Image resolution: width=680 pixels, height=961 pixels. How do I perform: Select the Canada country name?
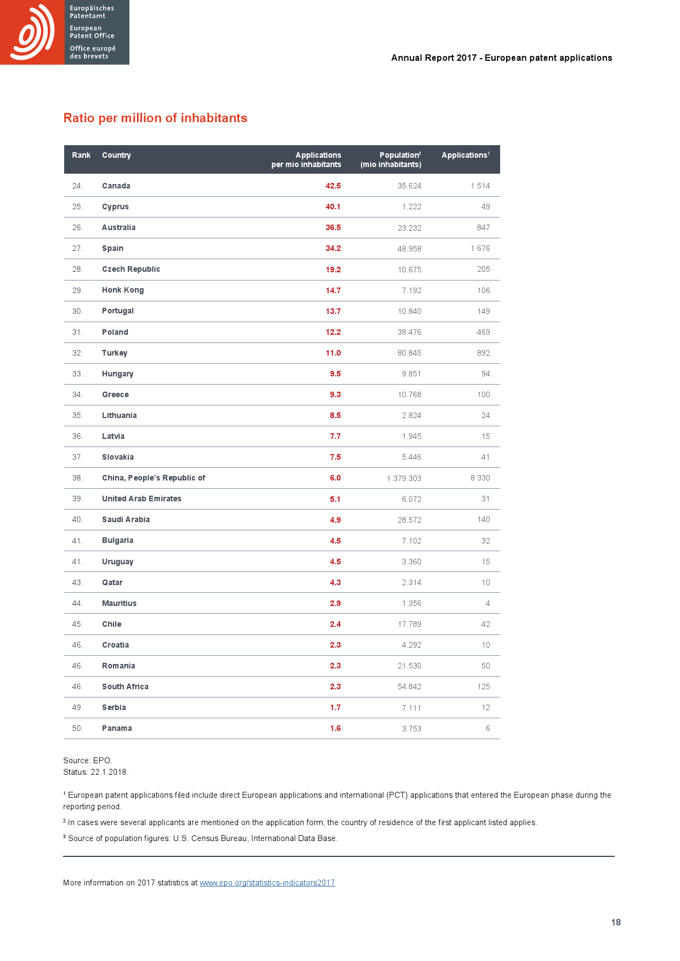pyautogui.click(x=116, y=186)
